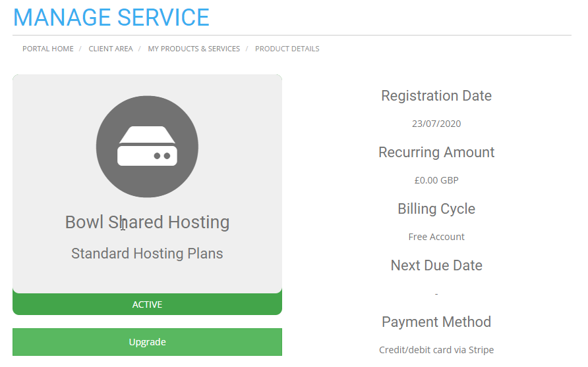Select the Recurring Amount heading
This screenshot has width=588, height=367.
pyautogui.click(x=436, y=153)
